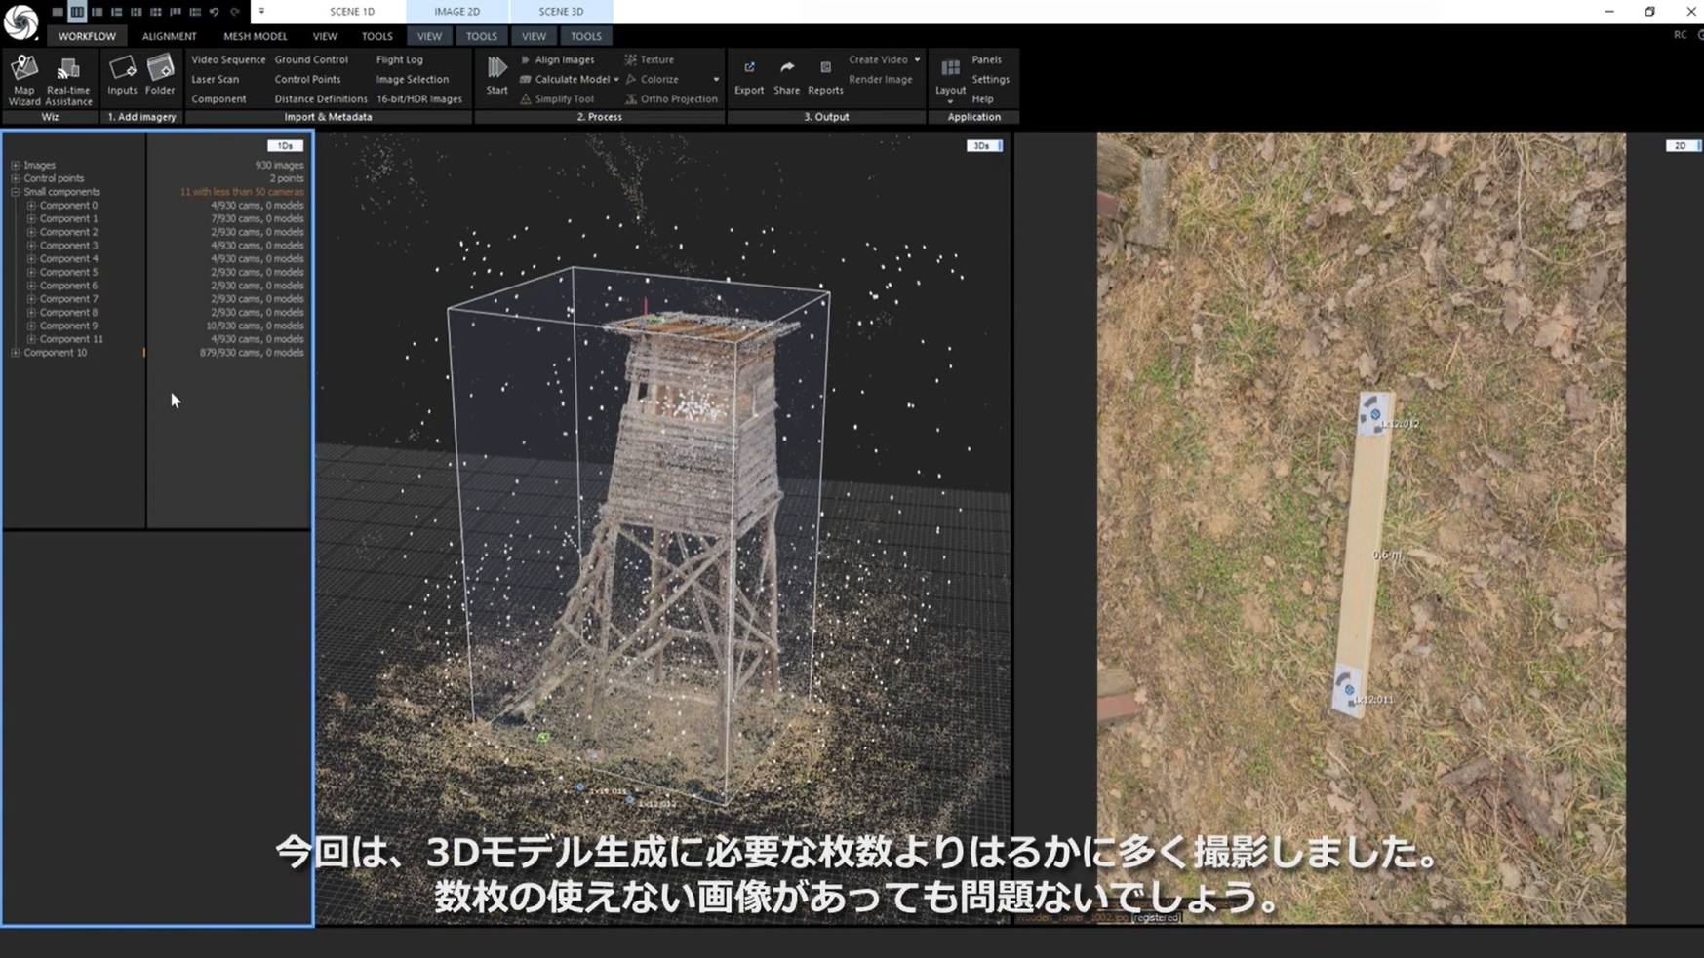Select the third layout preset icon
The width and height of the screenshot is (1704, 958).
(97, 12)
